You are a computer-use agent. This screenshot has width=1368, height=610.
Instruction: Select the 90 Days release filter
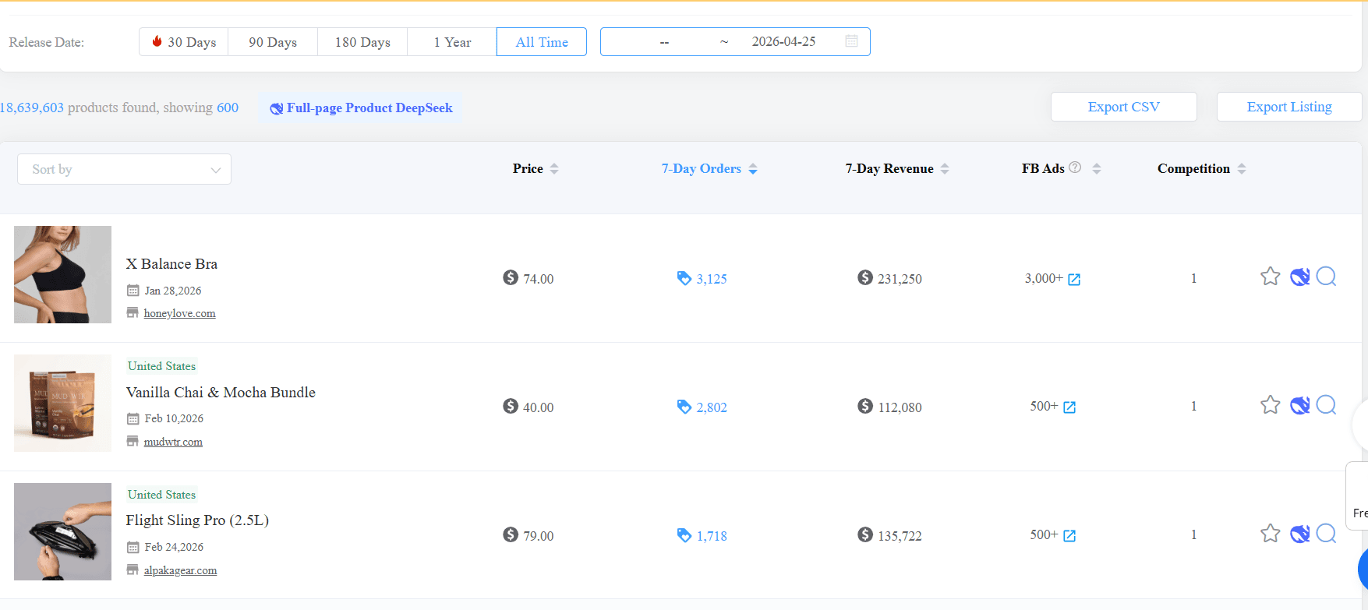coord(273,42)
